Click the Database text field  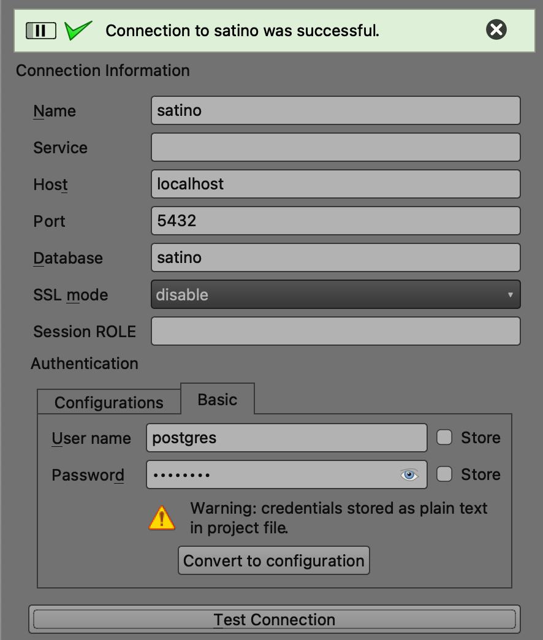pos(335,258)
